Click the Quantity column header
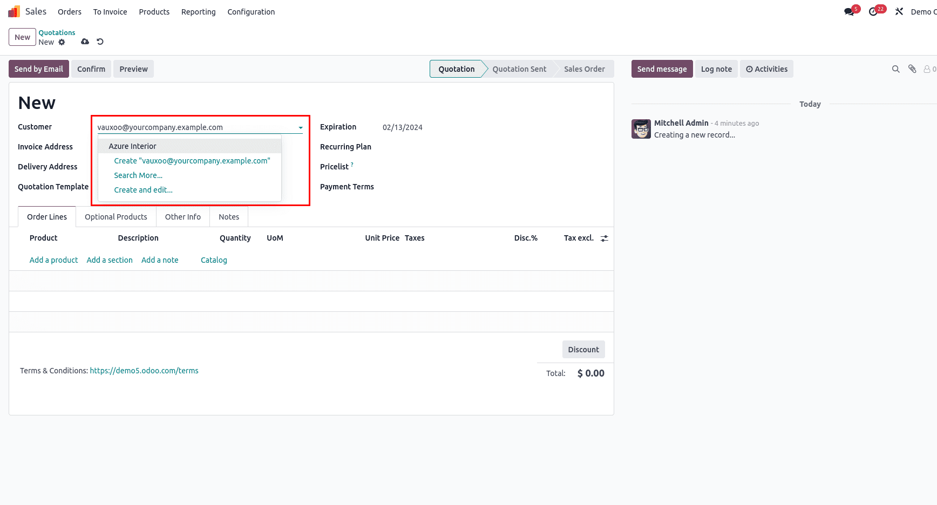Screen dimensions: 937x505 pos(235,238)
